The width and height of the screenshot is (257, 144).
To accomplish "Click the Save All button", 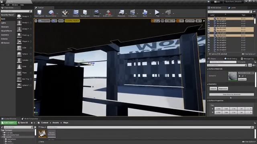I will click(23, 123).
